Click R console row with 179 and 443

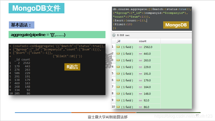pyautogui.click(x=20, y=66)
